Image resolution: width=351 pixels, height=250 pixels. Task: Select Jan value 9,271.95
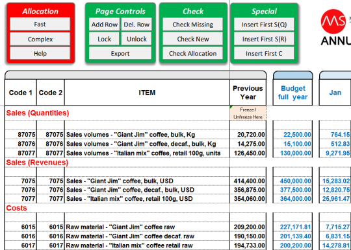coord(335,153)
